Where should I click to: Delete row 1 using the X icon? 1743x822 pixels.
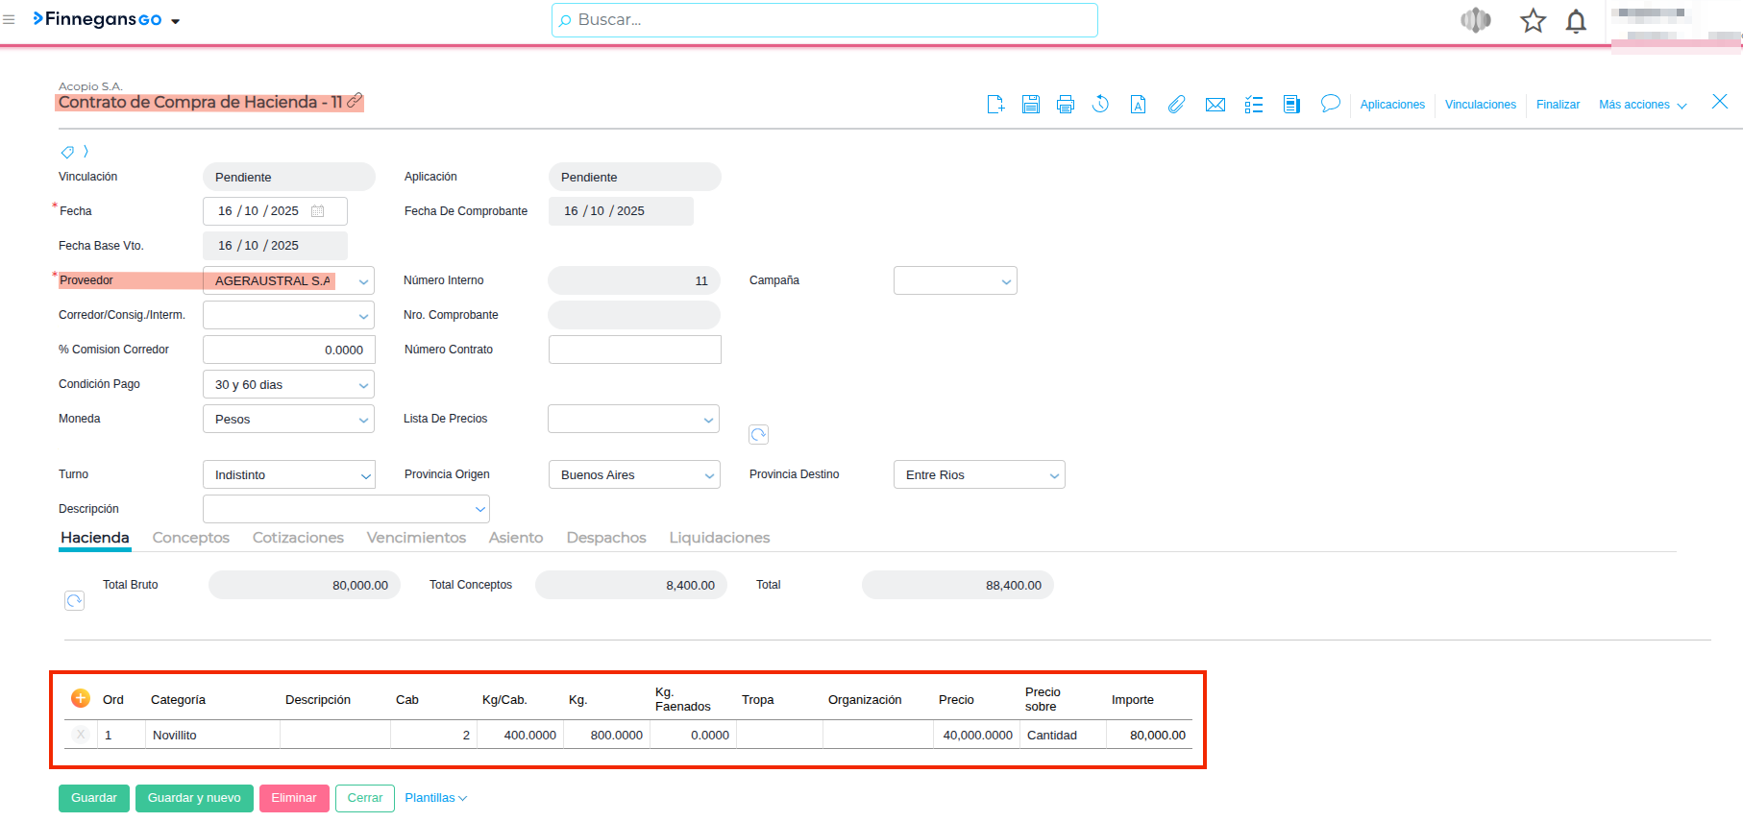tap(81, 735)
